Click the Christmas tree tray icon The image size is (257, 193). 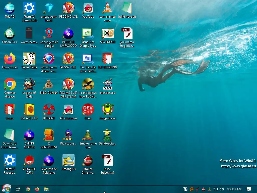pyautogui.click(x=209, y=189)
